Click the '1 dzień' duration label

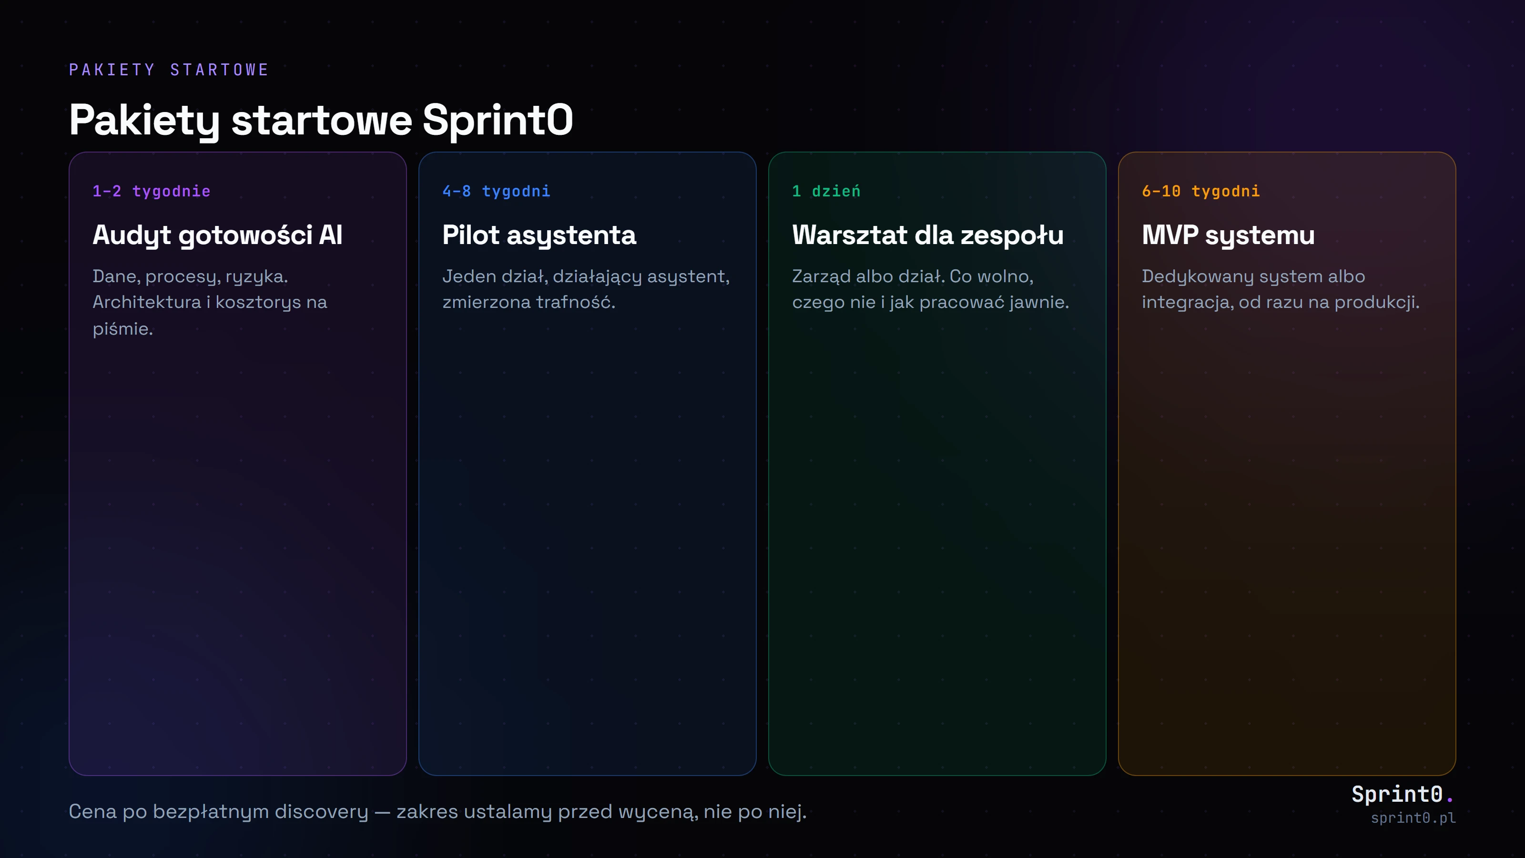pyautogui.click(x=826, y=191)
